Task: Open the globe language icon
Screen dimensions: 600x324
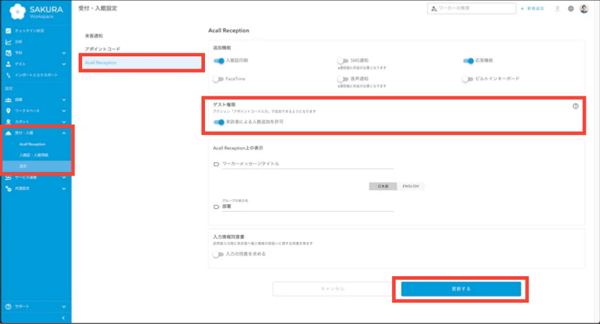Action: click(571, 9)
